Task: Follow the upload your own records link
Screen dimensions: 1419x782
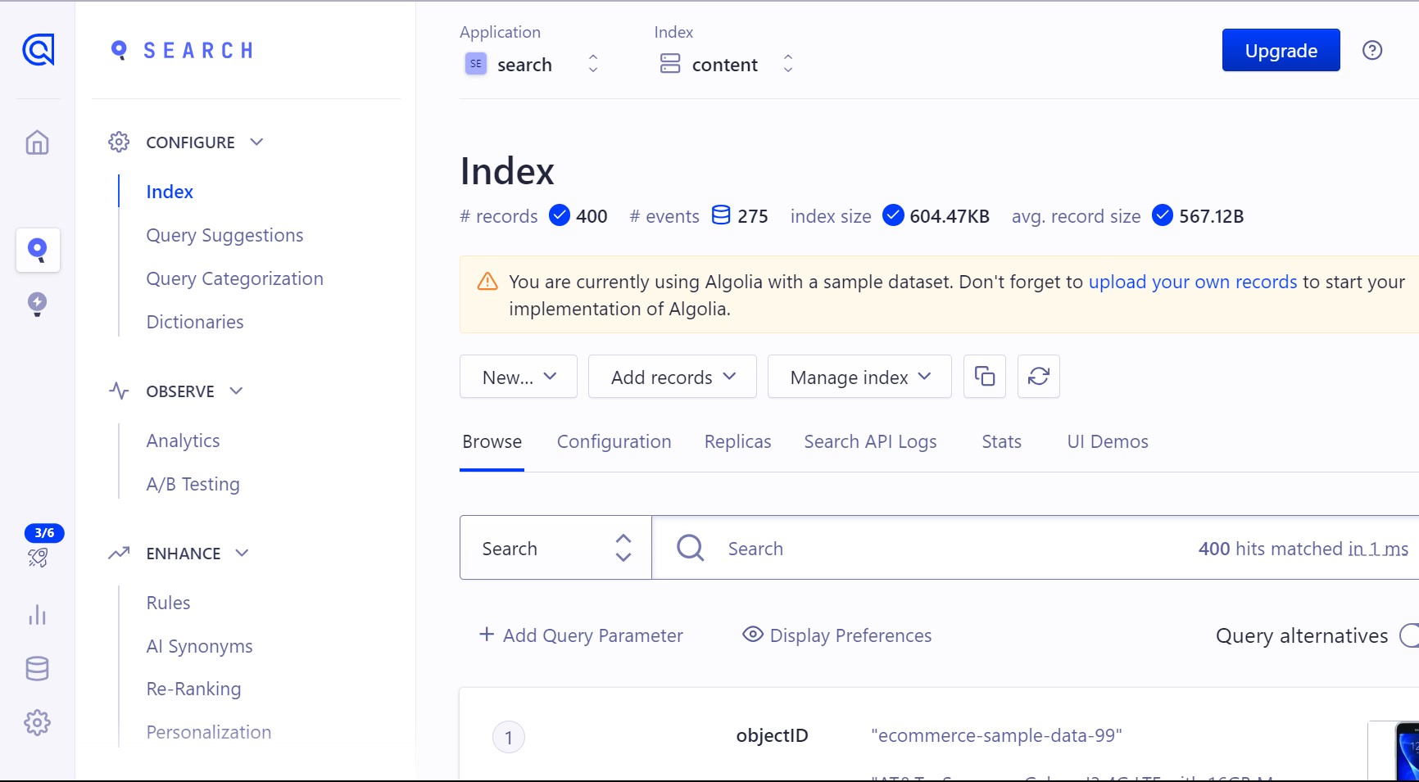Action: [x=1193, y=281]
